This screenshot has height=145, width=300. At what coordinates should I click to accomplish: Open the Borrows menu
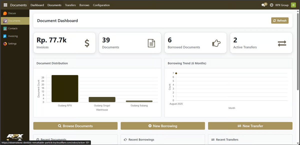tap(84, 5)
